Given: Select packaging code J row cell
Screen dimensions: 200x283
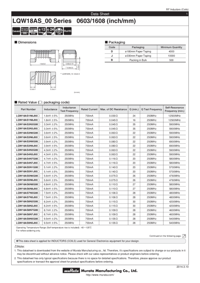Looking at the screenshot, I should 112,56.
